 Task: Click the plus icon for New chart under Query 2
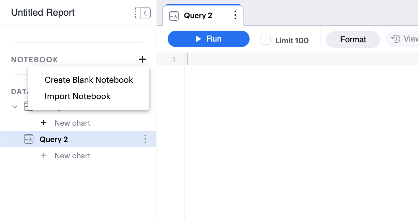click(44, 156)
